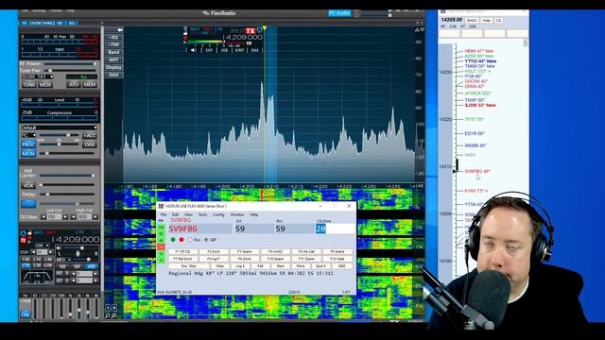
Task: Select the S&P radio button
Action: pyautogui.click(x=206, y=240)
